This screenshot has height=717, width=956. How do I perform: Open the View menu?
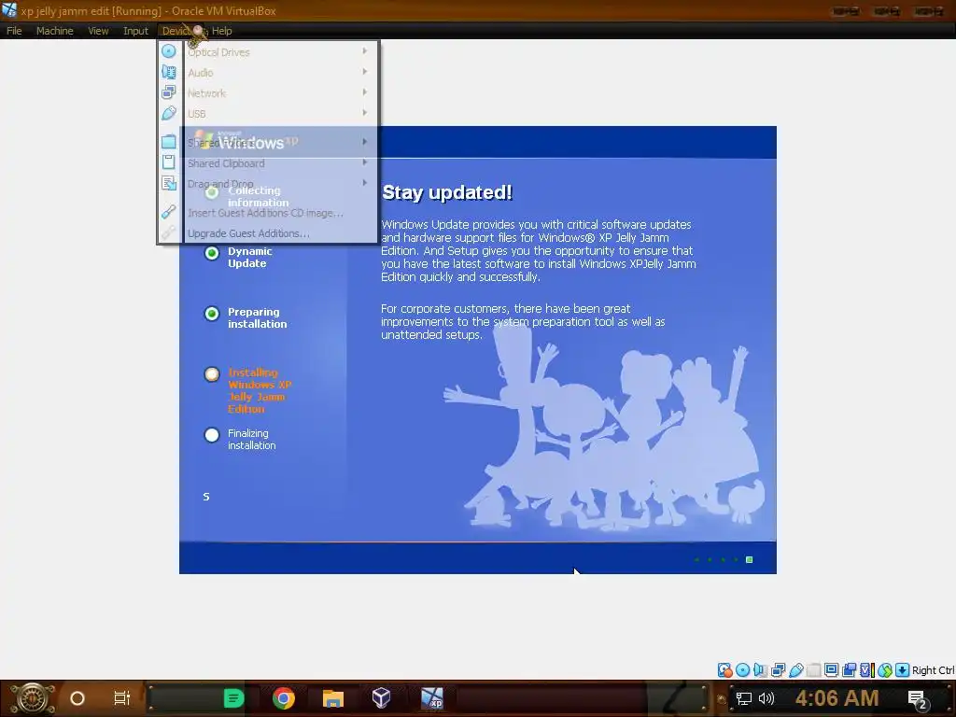(x=98, y=31)
